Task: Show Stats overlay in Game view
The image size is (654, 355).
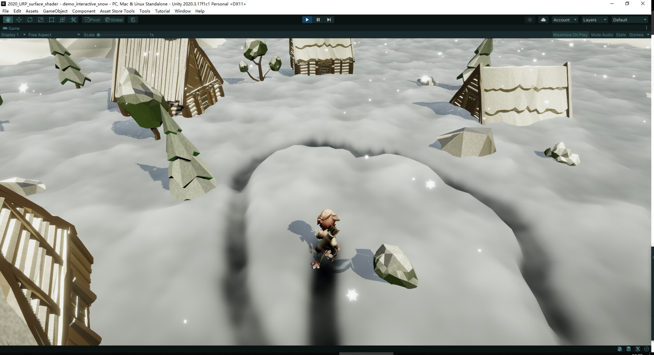Action: point(621,34)
